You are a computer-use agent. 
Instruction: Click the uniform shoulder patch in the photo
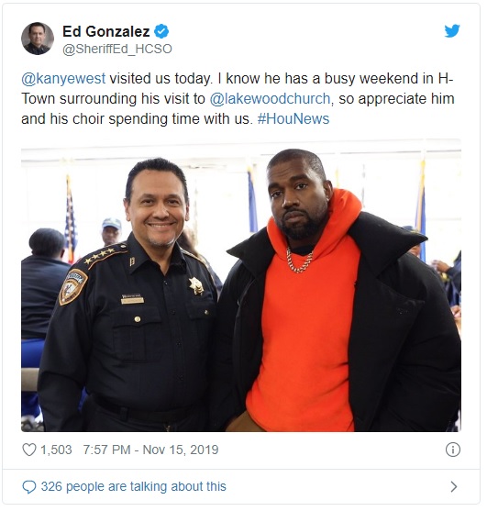coord(73,286)
